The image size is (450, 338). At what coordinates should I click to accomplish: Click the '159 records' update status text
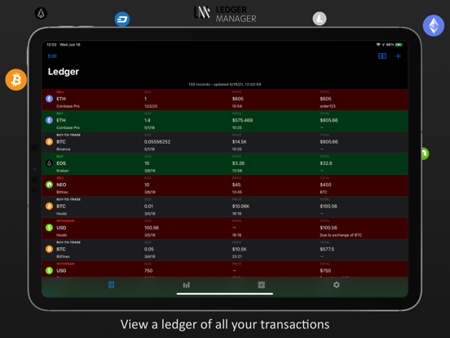(225, 84)
